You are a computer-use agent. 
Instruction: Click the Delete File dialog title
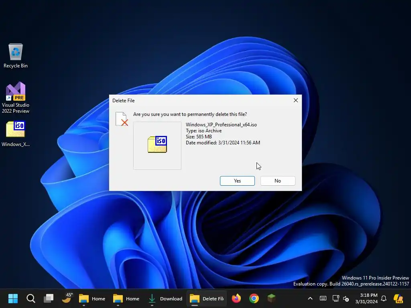[124, 101]
